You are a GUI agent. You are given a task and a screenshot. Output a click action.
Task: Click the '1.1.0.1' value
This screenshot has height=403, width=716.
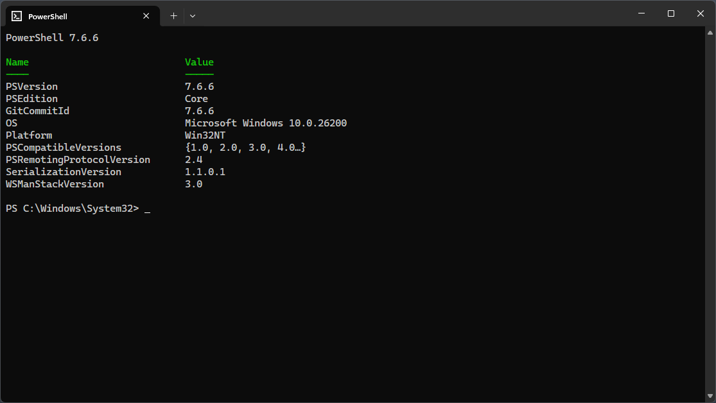click(205, 172)
